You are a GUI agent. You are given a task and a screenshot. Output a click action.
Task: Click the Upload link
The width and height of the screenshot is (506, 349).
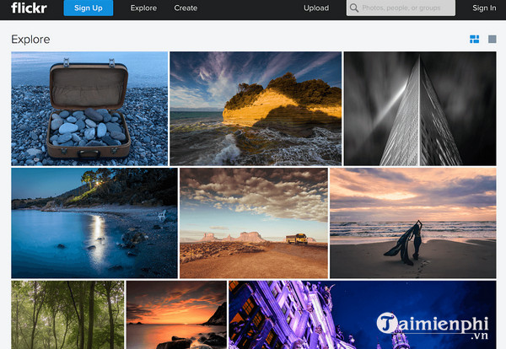(x=316, y=8)
